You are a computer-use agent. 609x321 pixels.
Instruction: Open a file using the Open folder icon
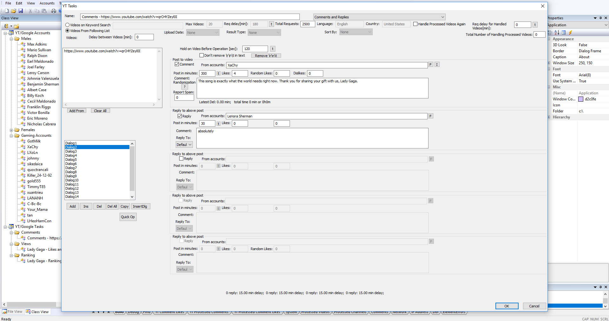click(14, 10)
